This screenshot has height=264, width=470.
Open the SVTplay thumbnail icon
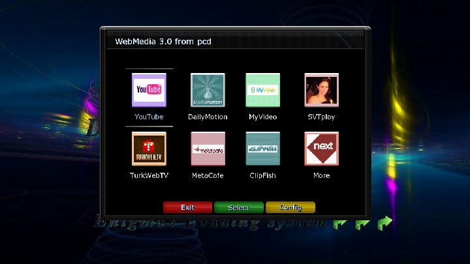tap(322, 90)
